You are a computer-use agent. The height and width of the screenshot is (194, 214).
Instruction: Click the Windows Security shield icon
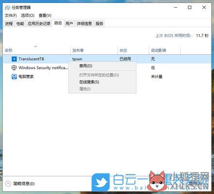(14, 68)
